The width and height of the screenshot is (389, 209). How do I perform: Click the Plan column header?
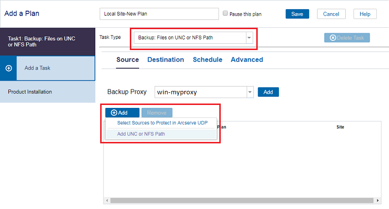[x=222, y=127]
